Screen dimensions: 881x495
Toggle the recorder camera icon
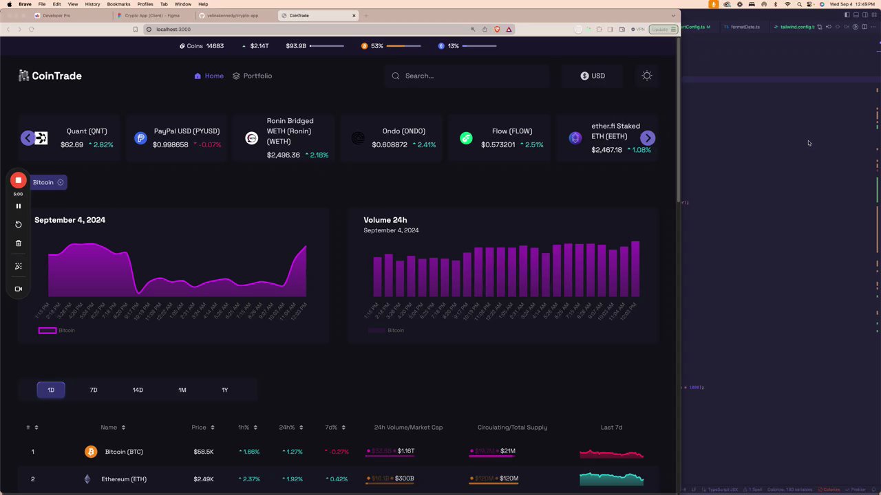pos(19,289)
